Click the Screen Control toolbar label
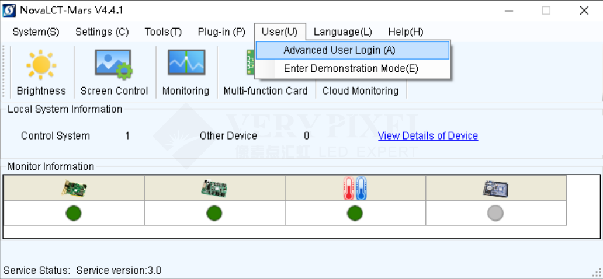The width and height of the screenshot is (603, 279). (114, 91)
